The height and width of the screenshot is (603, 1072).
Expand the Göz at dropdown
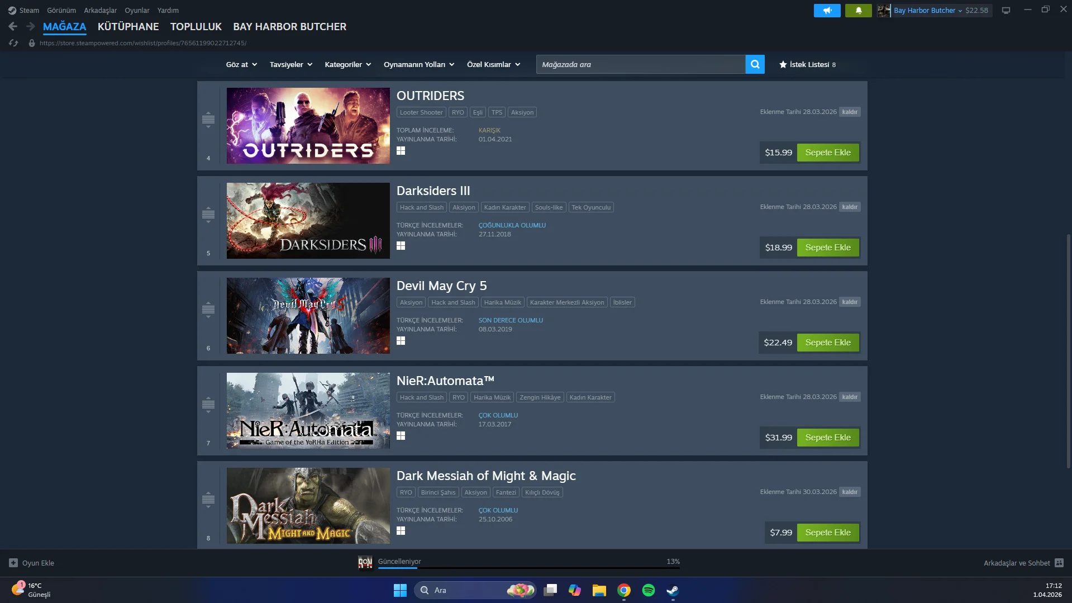[x=241, y=64]
